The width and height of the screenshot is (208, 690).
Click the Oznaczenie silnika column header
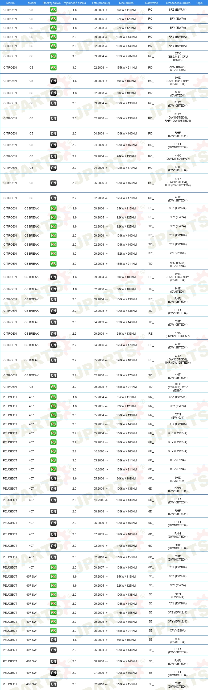[178, 3]
